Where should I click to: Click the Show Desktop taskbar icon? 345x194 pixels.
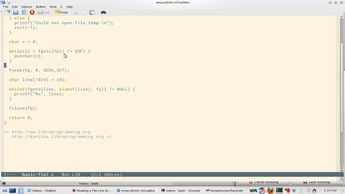(x=12, y=190)
